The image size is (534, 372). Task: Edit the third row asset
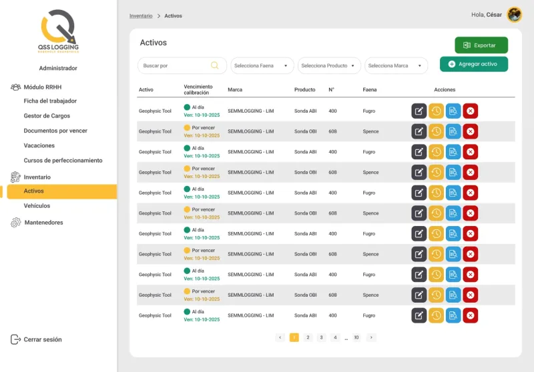(419, 151)
